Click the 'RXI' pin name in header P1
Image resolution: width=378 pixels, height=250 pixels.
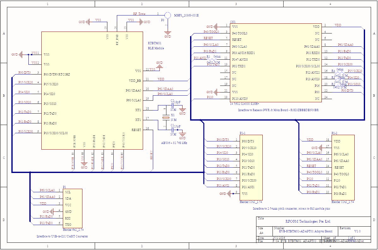pyautogui.click(x=68, y=218)
